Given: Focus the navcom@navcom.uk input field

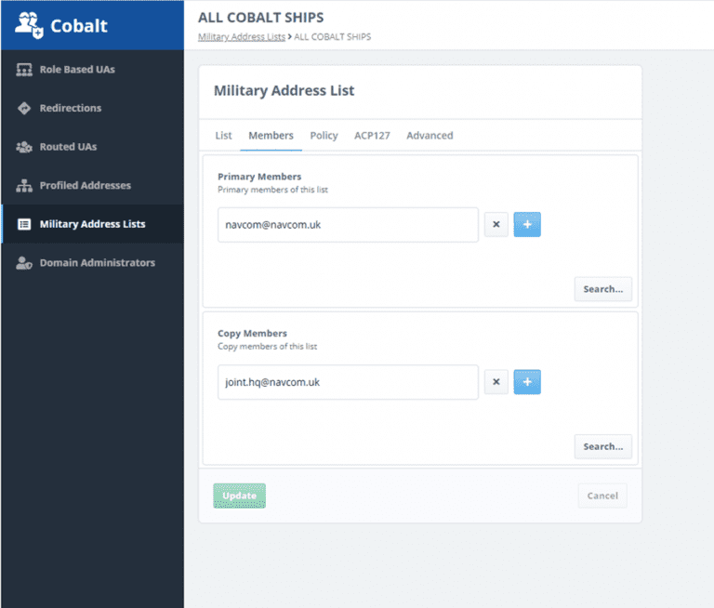Looking at the screenshot, I should tap(349, 225).
